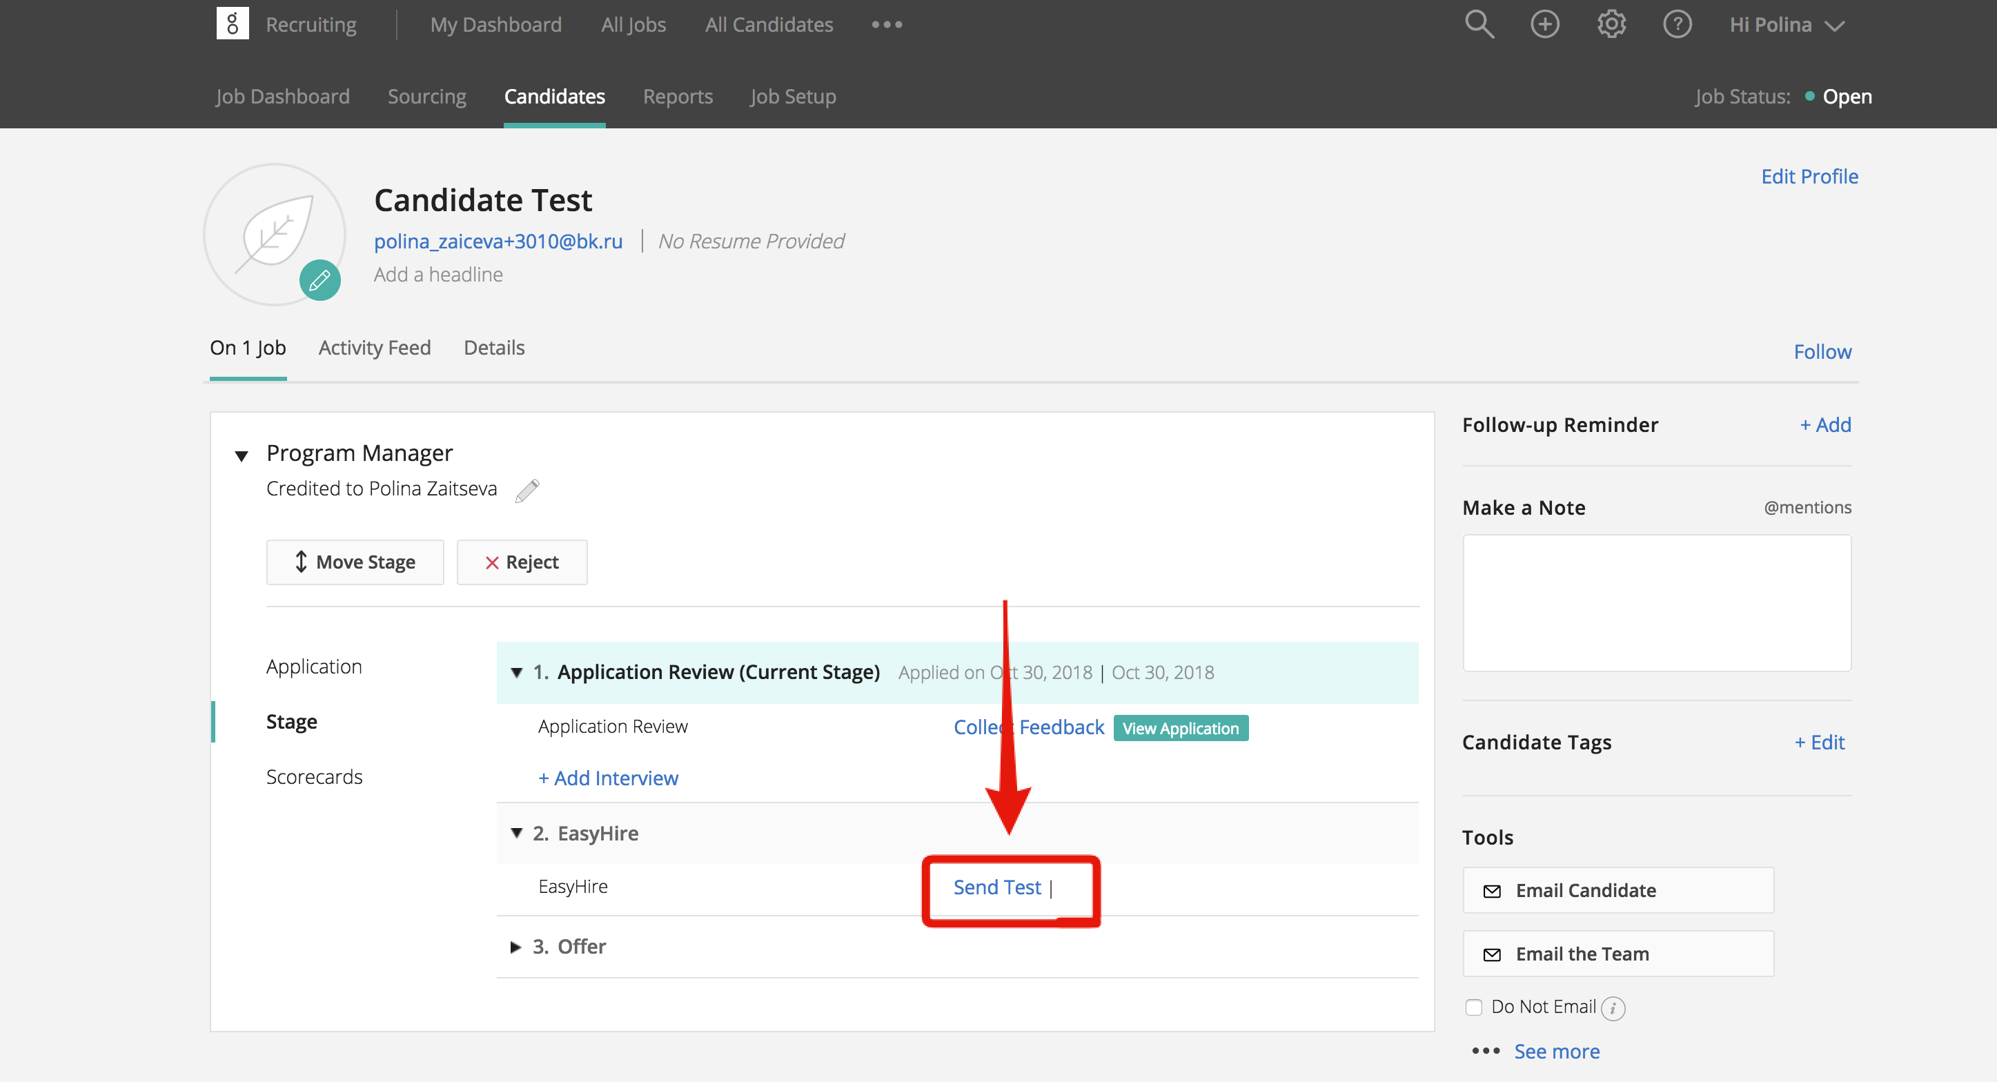Screen dimensions: 1997x1082
Task: Open the settings gear icon
Action: click(1611, 24)
